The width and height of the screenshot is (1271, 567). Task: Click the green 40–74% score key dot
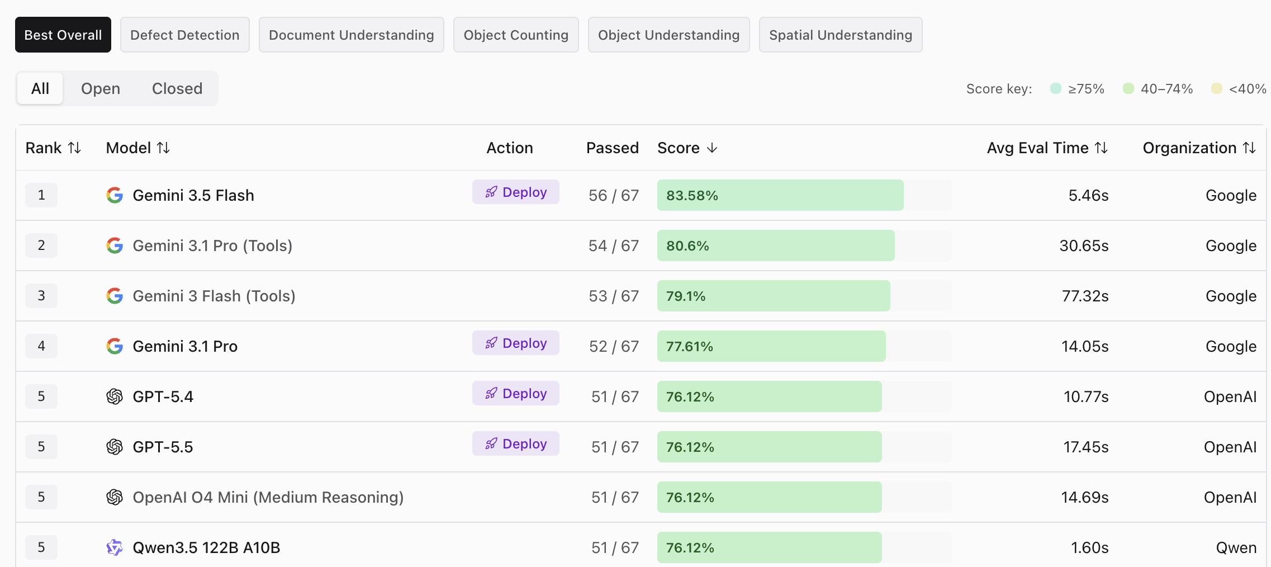[1128, 88]
